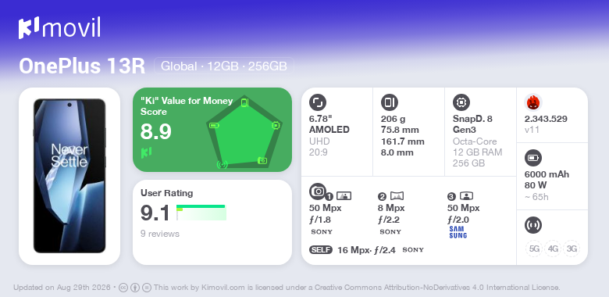
Task: Open the 9 reviews link
Action: tap(159, 234)
